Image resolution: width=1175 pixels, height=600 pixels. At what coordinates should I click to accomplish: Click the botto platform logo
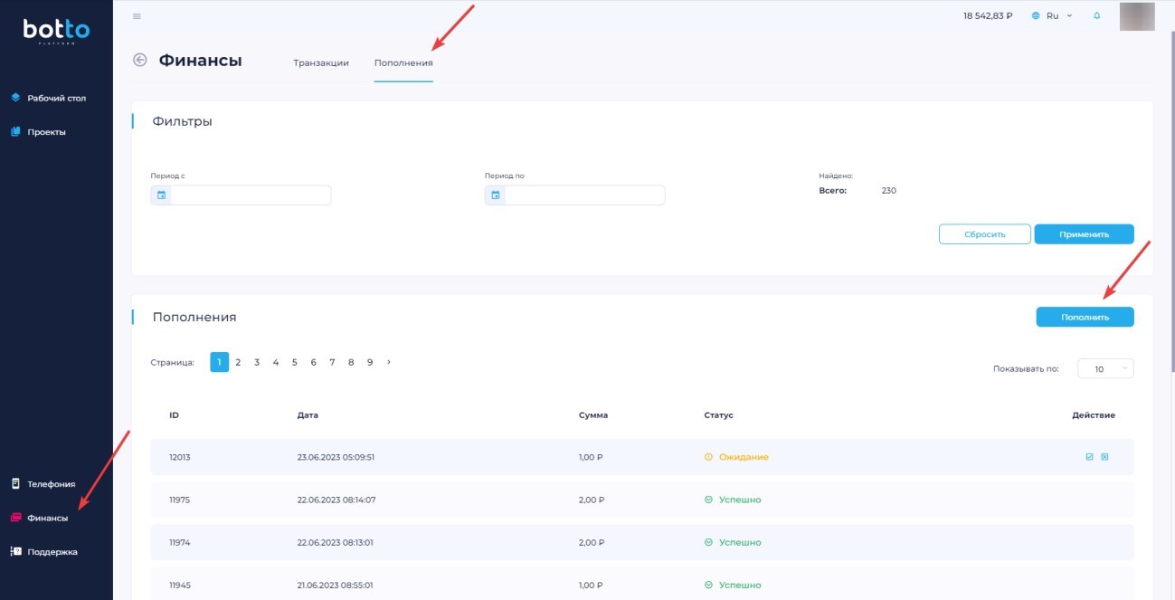point(56,33)
